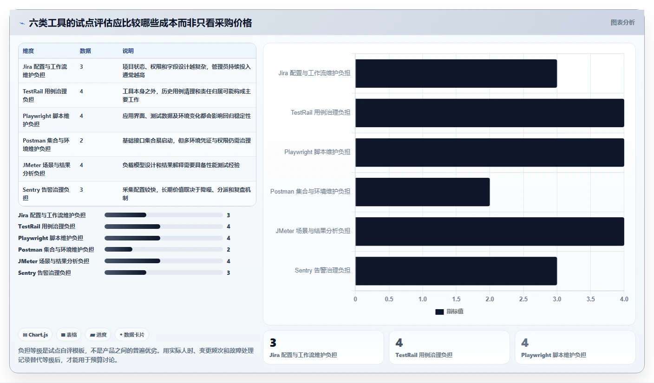Click the JMeter 场景与结果分析负担 progress bar

pyautogui.click(x=163, y=261)
